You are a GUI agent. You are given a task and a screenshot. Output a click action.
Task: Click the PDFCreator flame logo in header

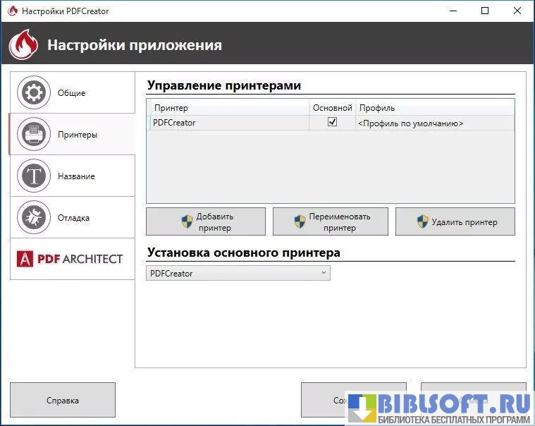pos(23,46)
